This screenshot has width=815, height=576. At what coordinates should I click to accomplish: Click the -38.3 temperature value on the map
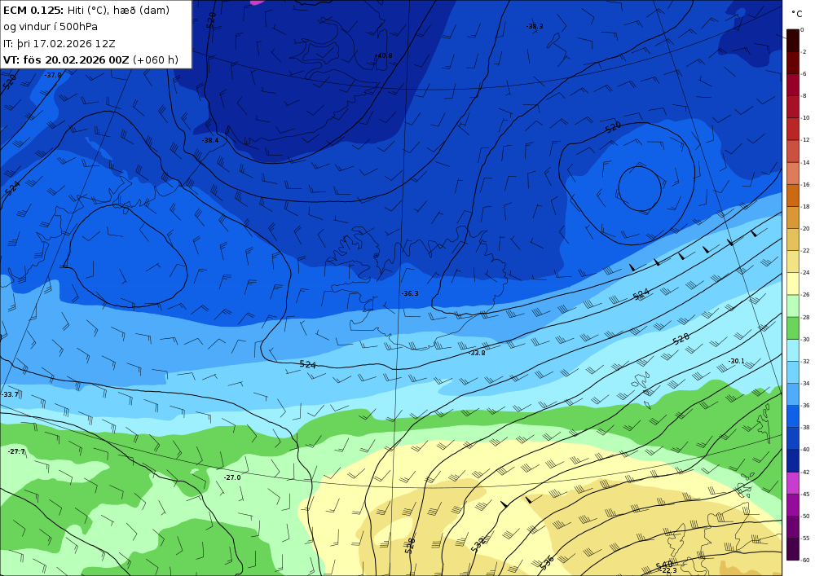tap(535, 26)
